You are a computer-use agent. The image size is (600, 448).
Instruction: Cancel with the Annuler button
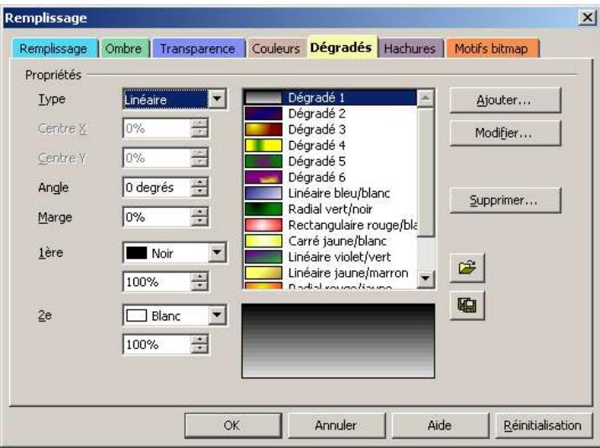(x=336, y=425)
